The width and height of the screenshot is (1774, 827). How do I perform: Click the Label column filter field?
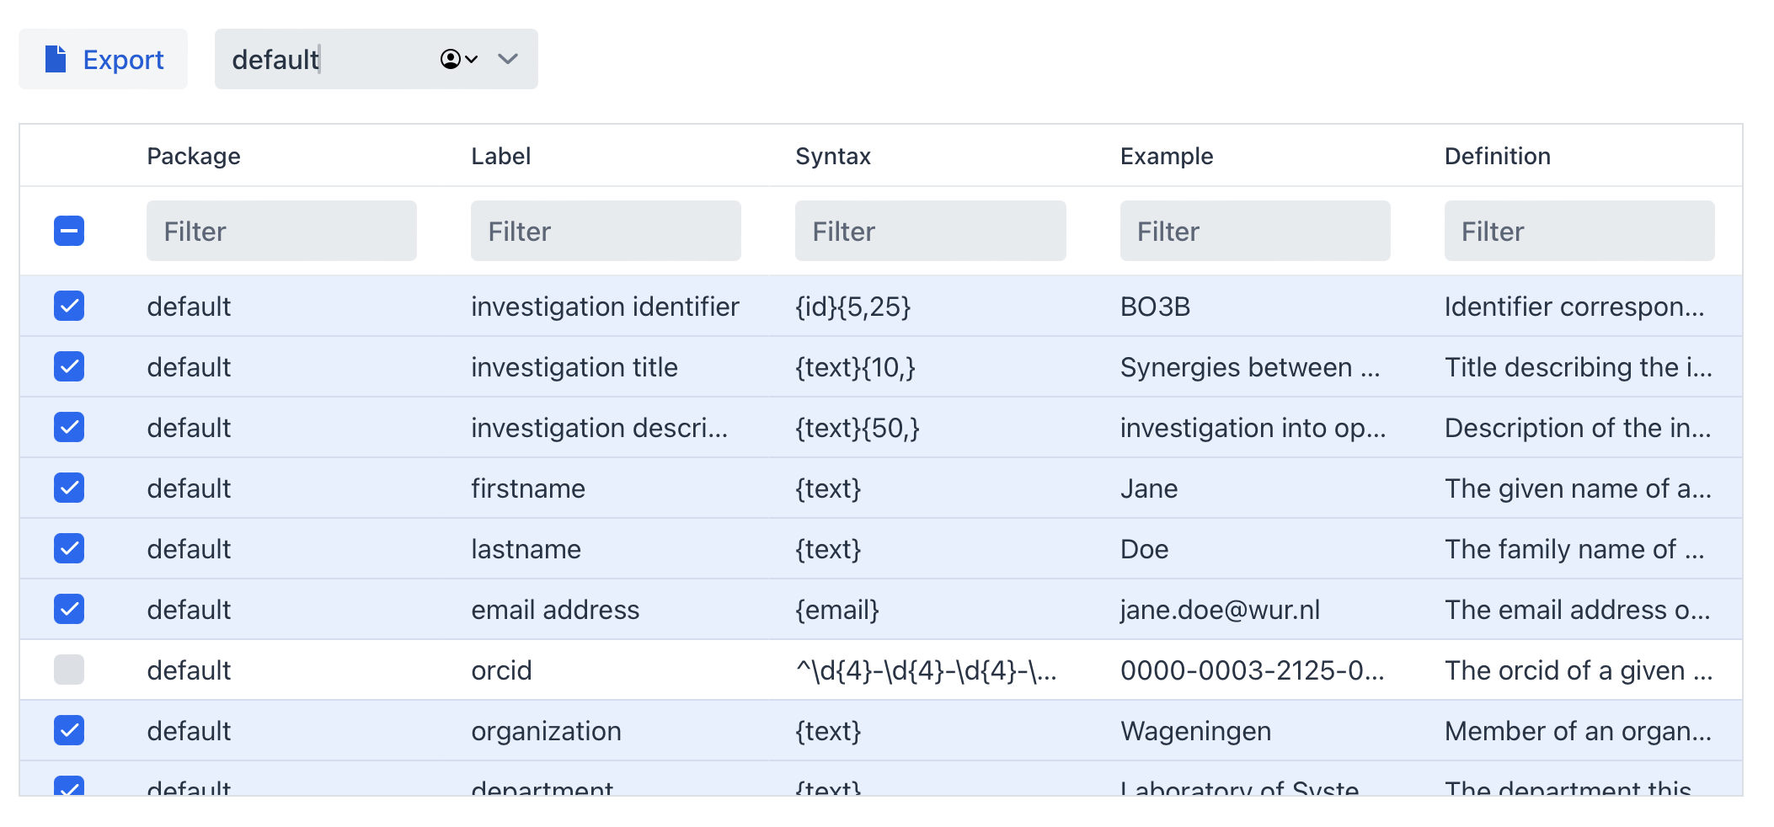point(606,231)
